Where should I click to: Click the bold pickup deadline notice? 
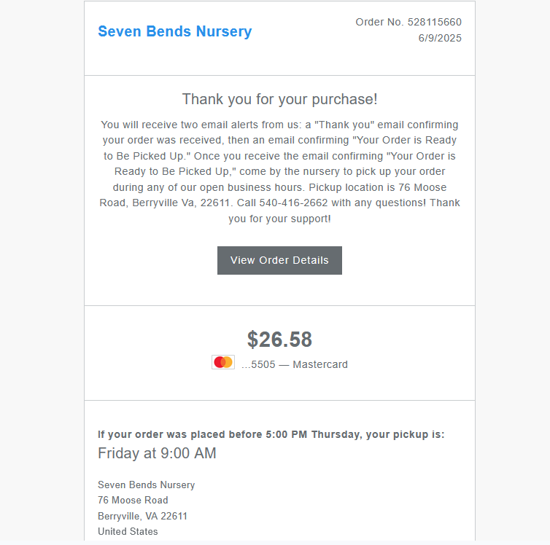(271, 434)
